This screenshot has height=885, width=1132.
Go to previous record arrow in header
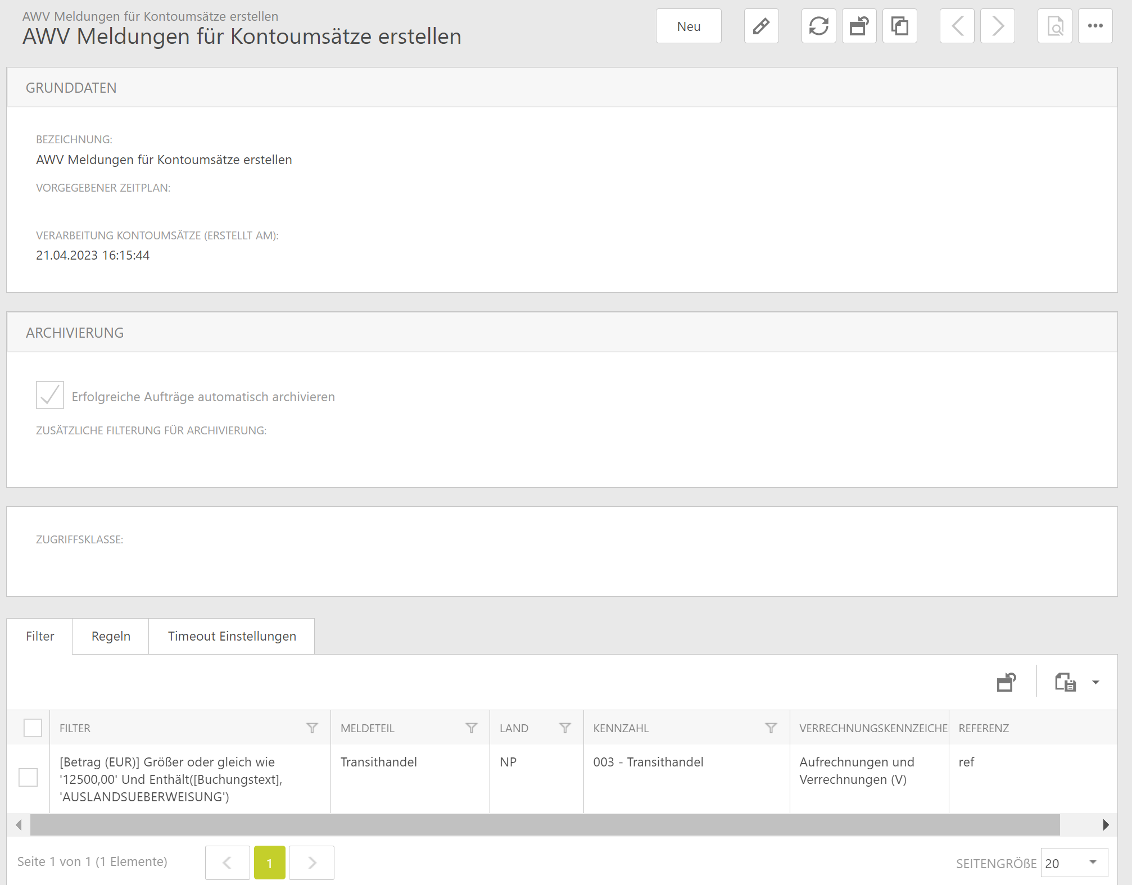click(957, 26)
